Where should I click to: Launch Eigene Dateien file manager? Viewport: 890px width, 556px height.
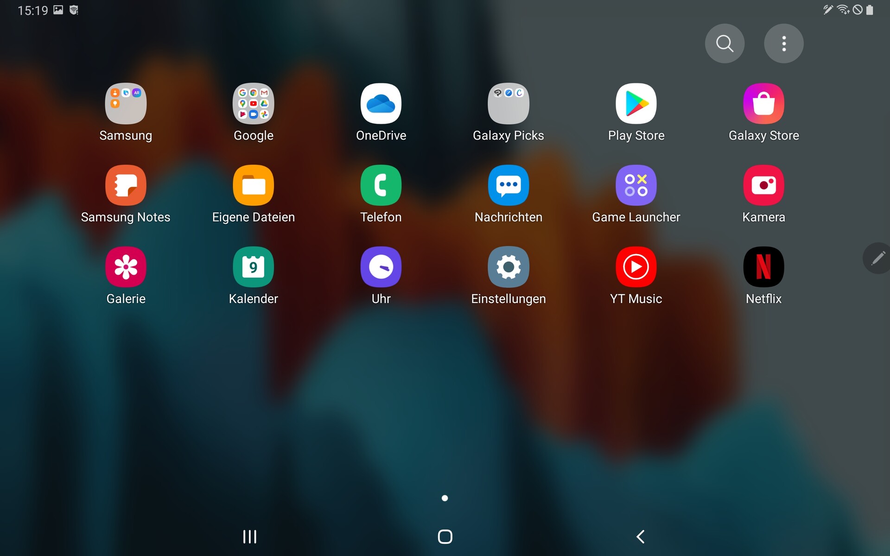pyautogui.click(x=253, y=185)
